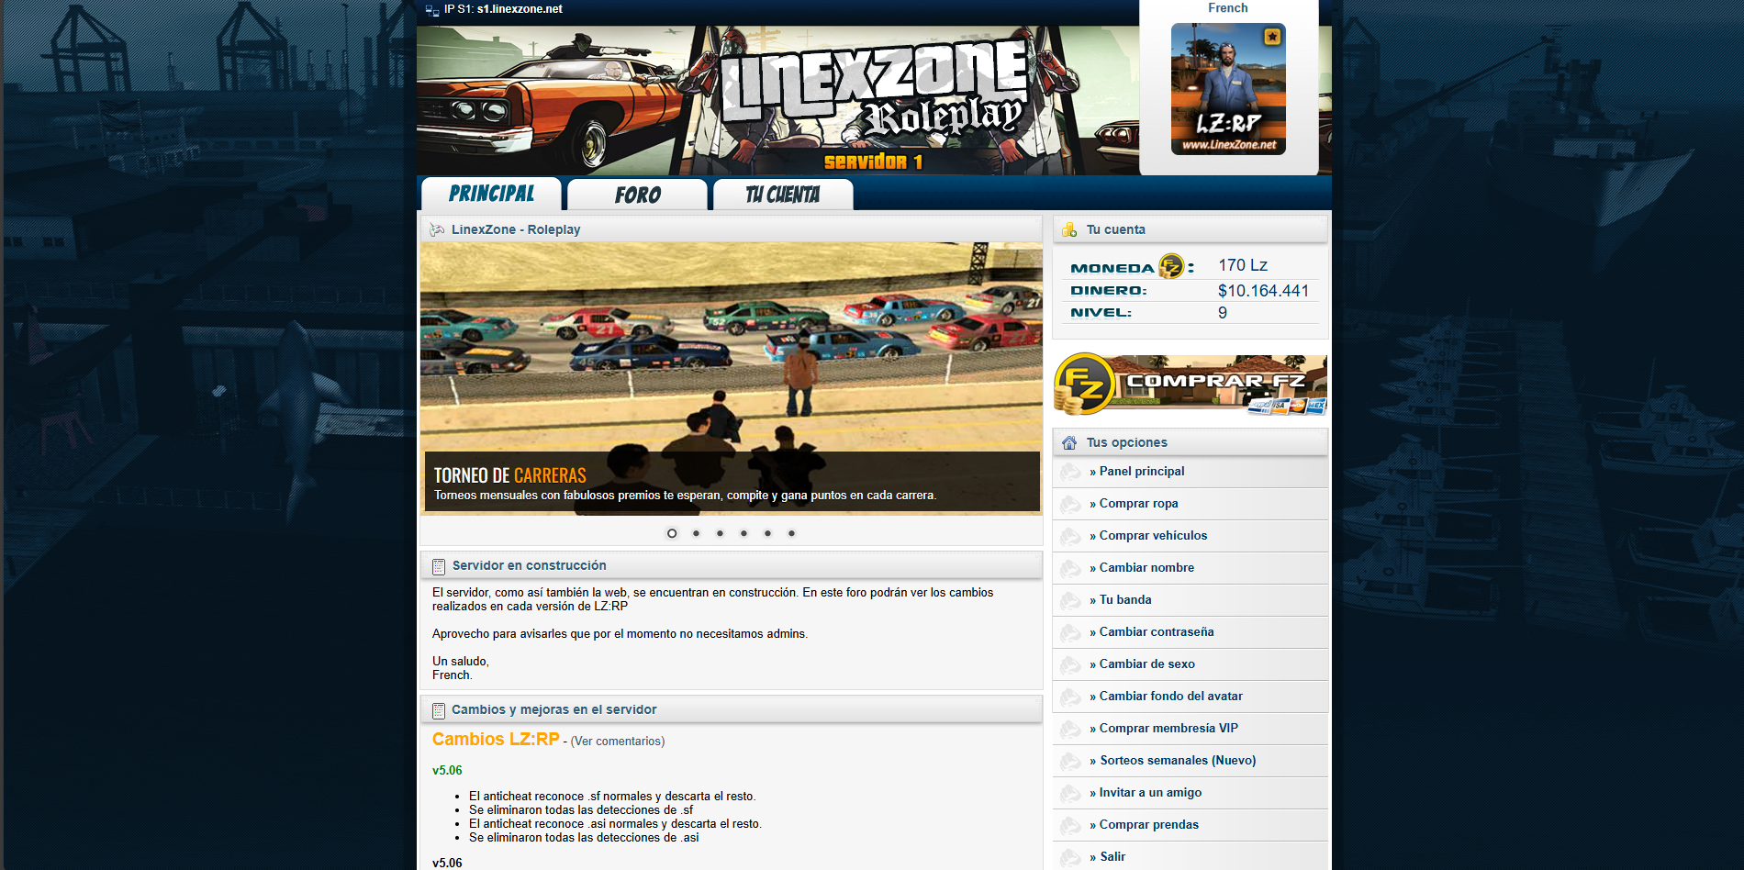The height and width of the screenshot is (870, 1744).
Task: Select the last slideshow indicator dot
Action: click(x=791, y=533)
